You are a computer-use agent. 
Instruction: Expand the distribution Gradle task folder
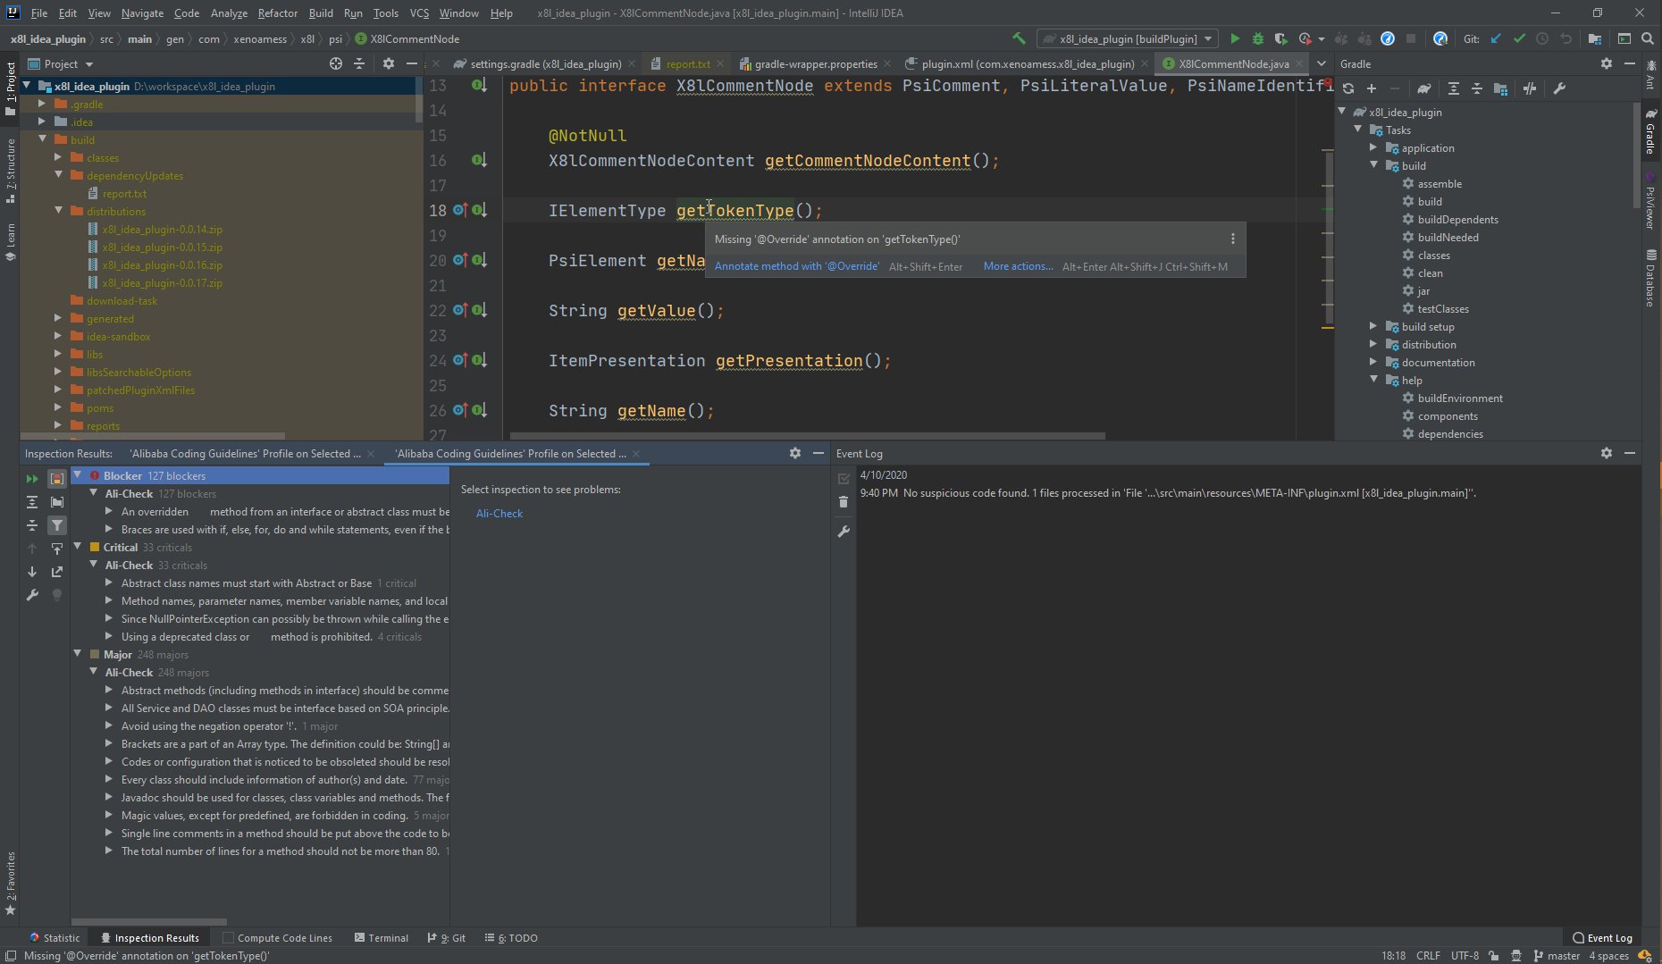point(1373,344)
